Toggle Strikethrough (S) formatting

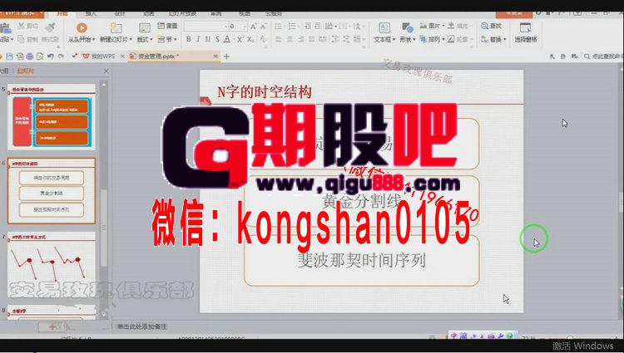[217, 39]
